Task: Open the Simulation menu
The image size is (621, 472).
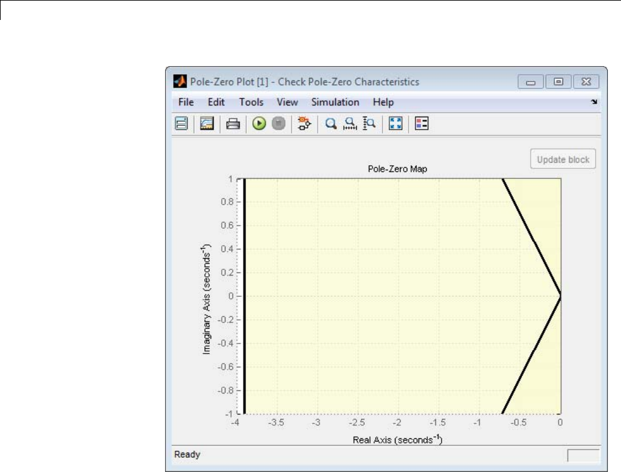Action: pyautogui.click(x=335, y=102)
